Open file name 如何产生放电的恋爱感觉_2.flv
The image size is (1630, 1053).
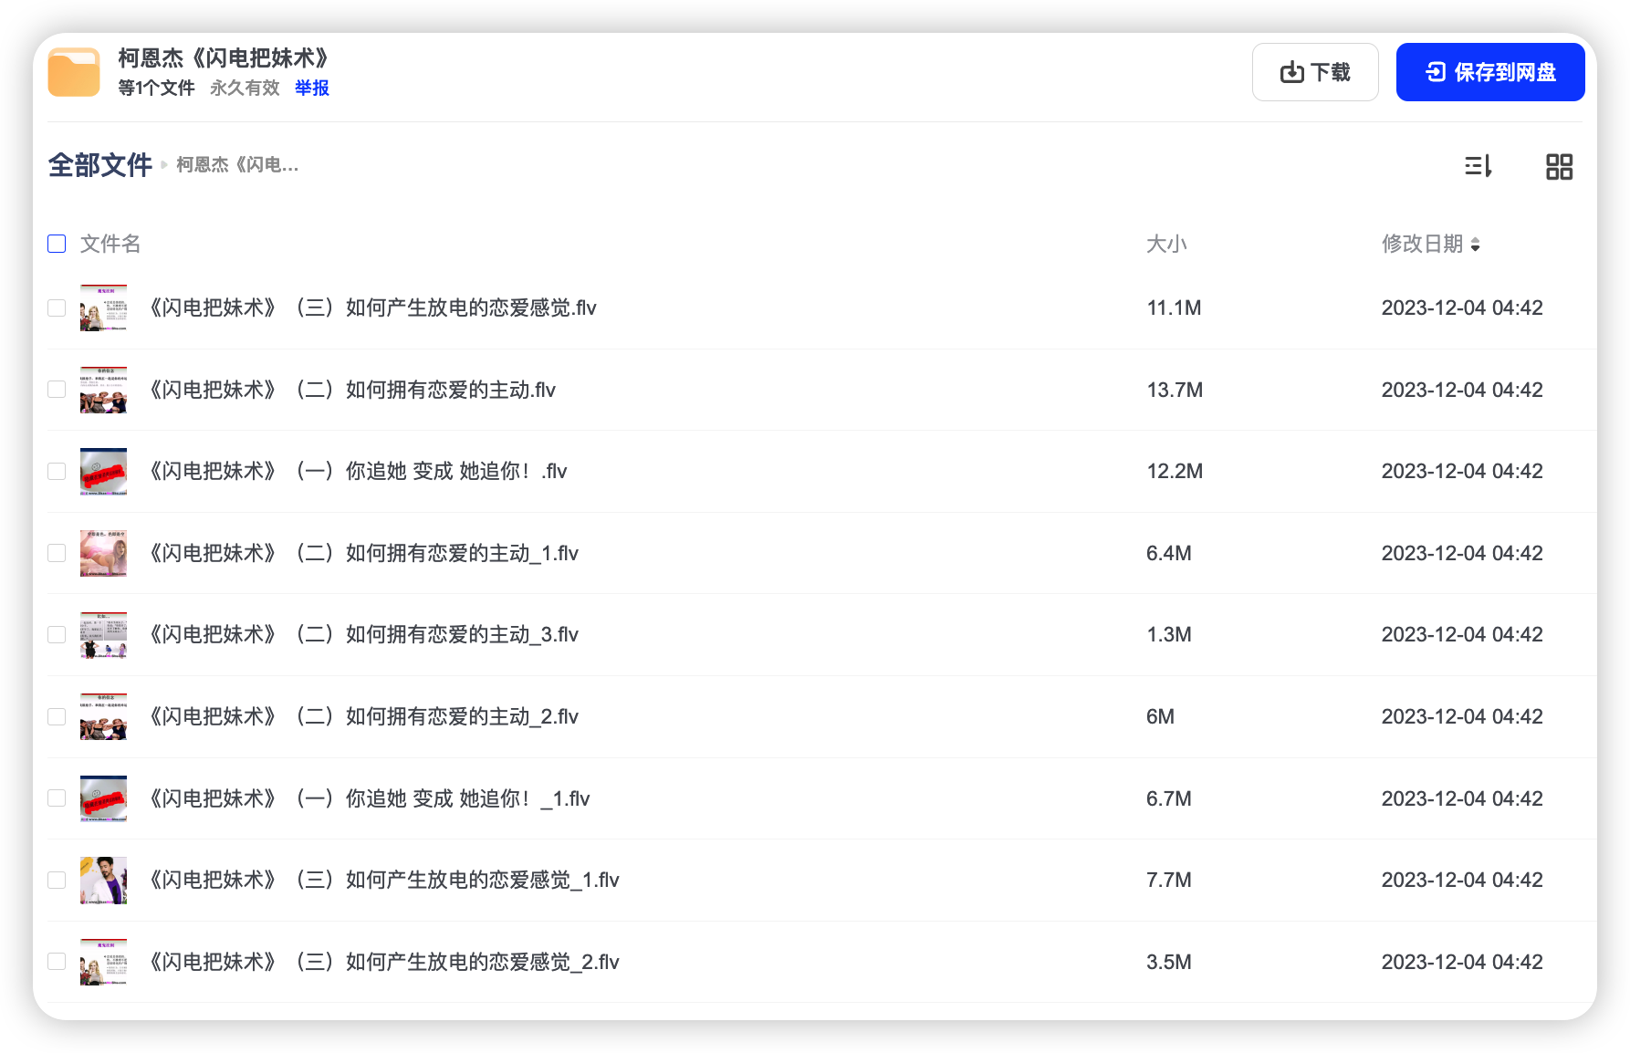click(383, 962)
